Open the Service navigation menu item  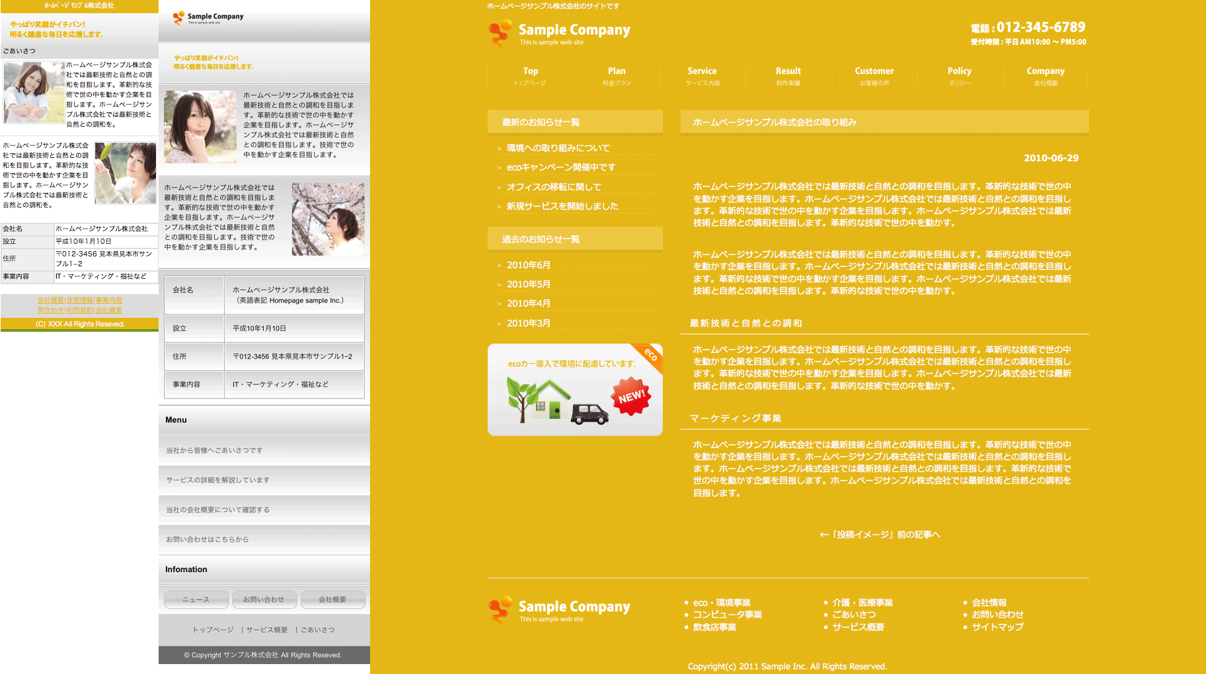702,76
